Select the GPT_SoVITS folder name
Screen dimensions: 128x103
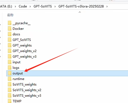pos(22,40)
